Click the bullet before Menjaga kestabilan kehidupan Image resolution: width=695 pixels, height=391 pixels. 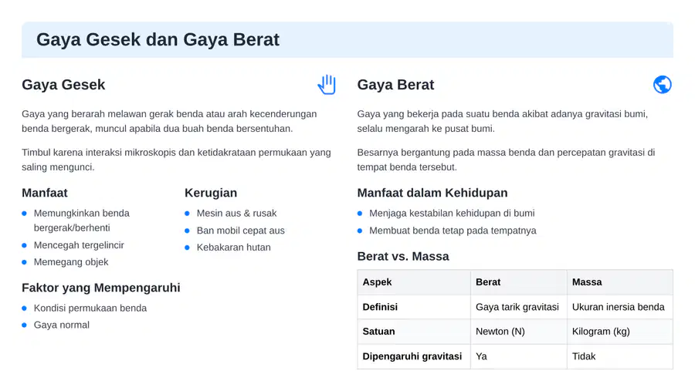360,214
